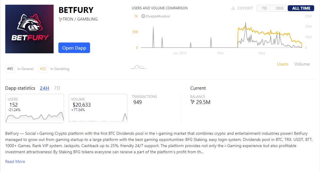Click the export download icon
The image size is (320, 172).
[x=233, y=8]
